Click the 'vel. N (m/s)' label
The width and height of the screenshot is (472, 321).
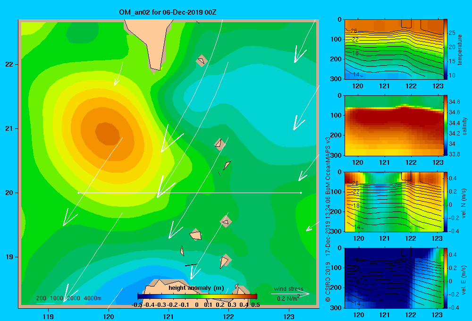(x=464, y=204)
